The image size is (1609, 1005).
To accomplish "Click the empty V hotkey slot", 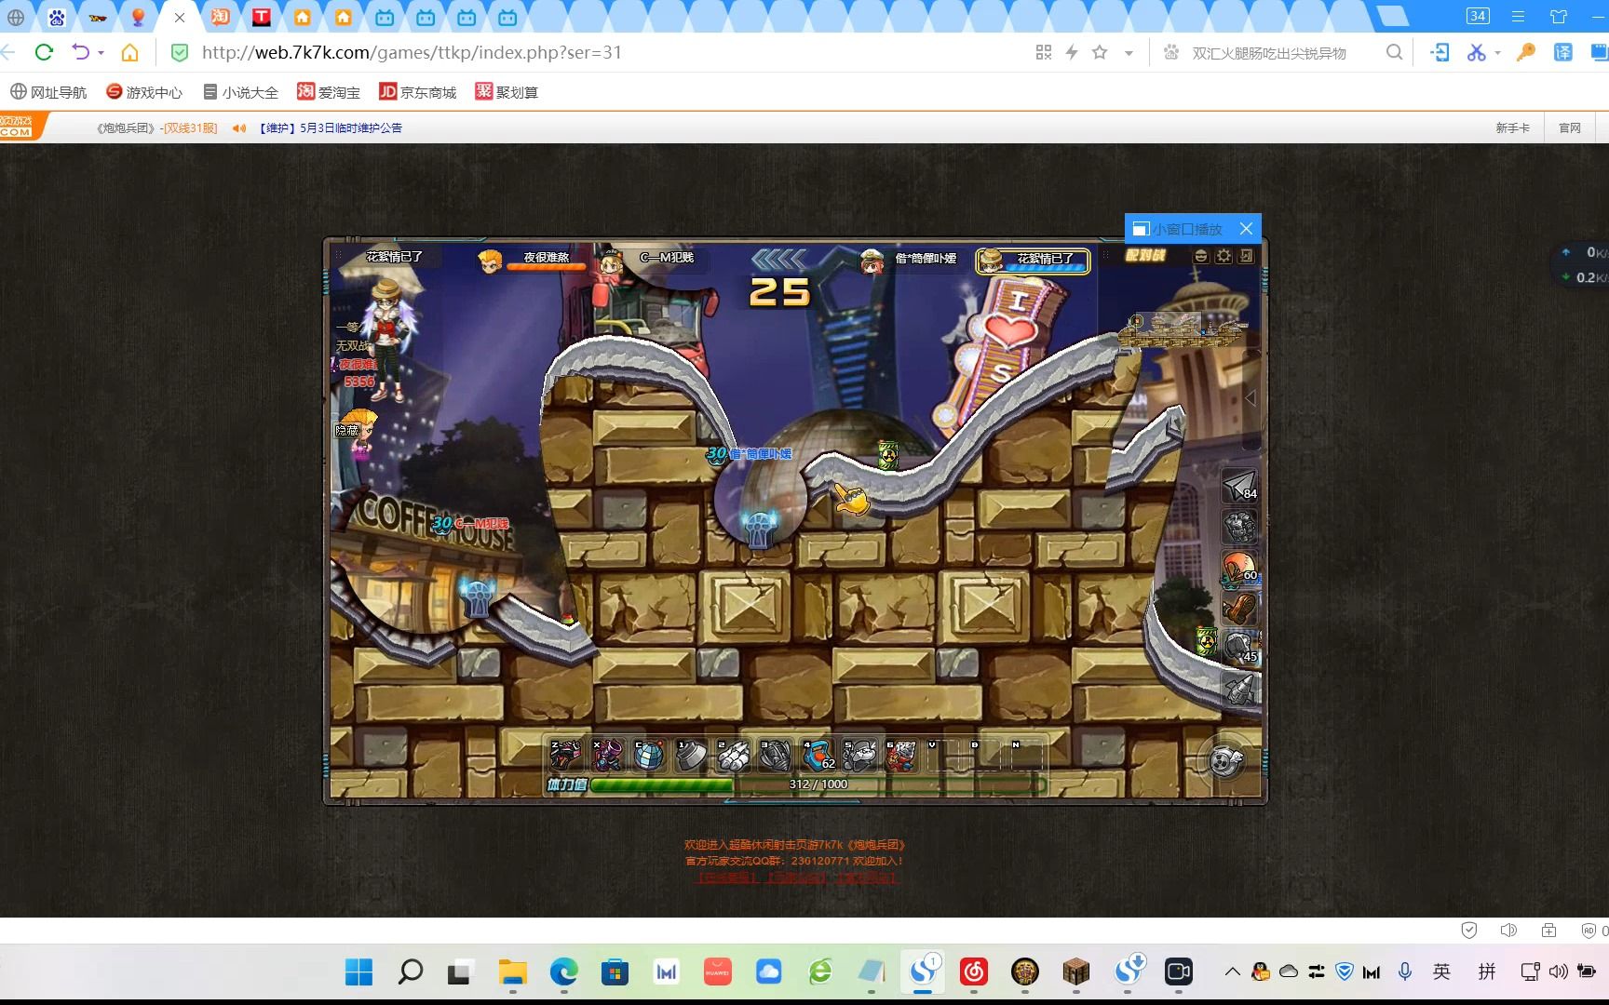I will click(x=943, y=756).
